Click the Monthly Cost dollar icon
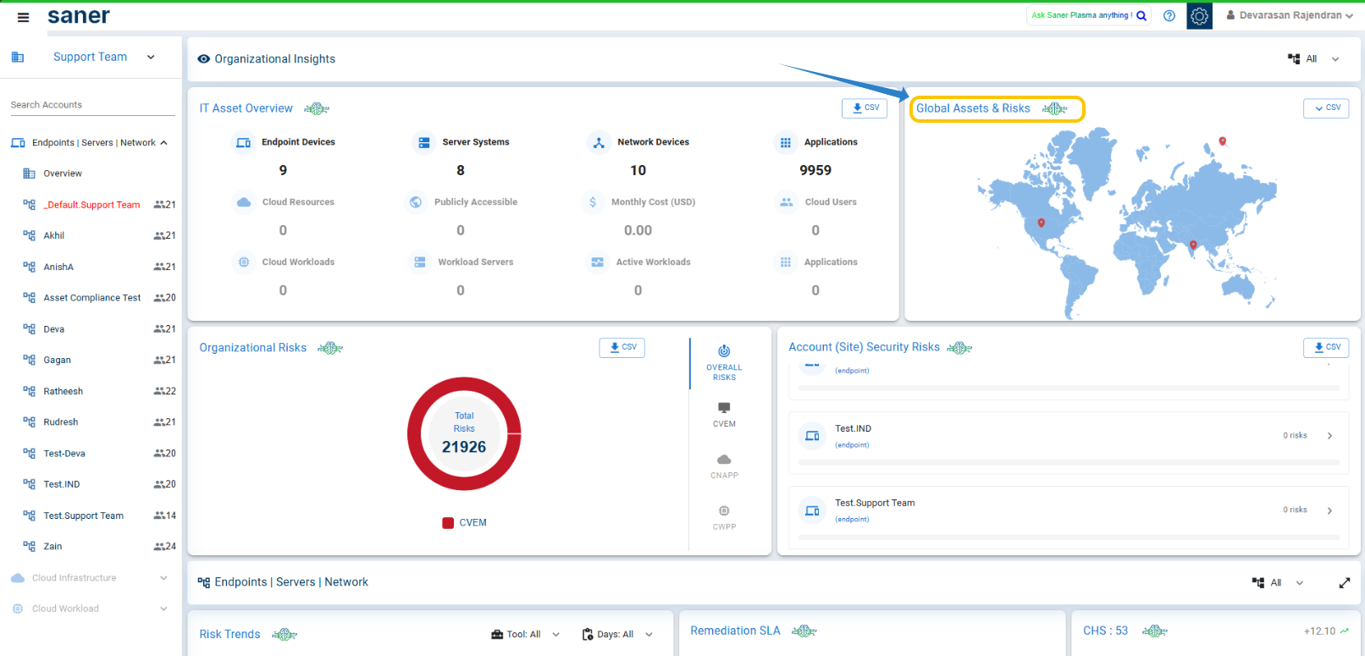 (593, 202)
